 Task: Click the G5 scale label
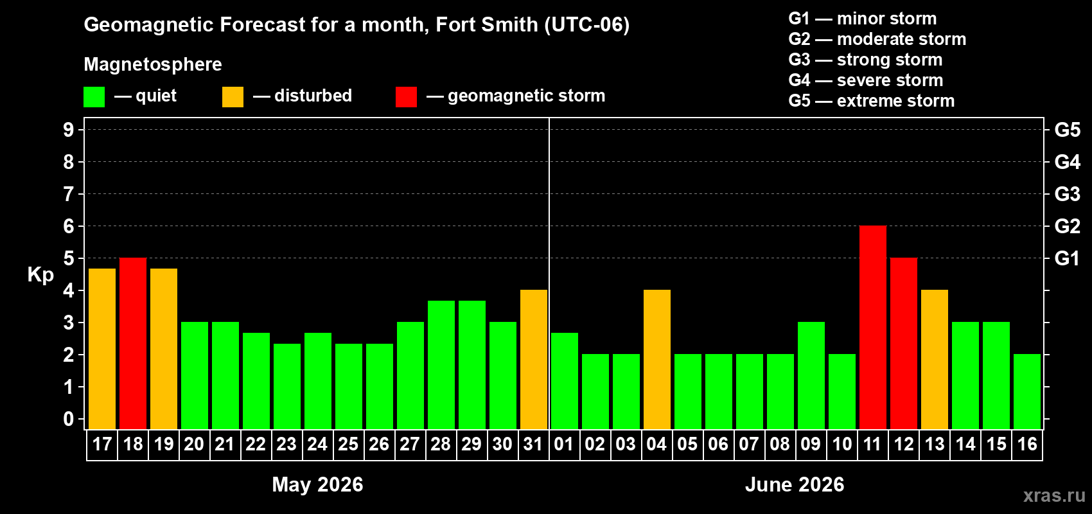(1068, 130)
